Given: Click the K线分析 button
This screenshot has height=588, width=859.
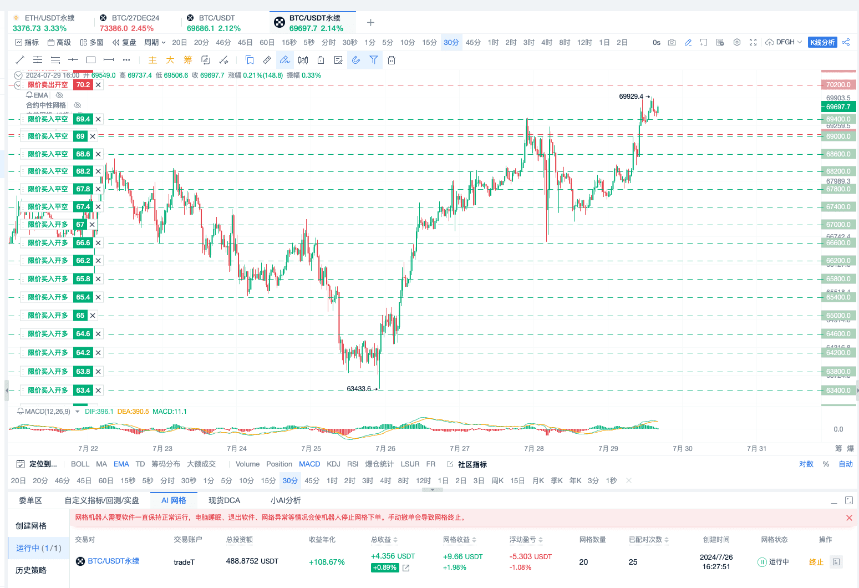Looking at the screenshot, I should [x=822, y=42].
